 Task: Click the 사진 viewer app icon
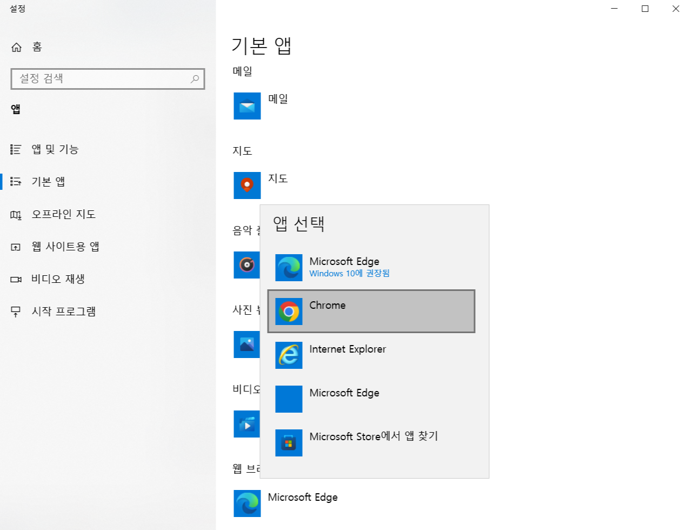[x=247, y=345]
